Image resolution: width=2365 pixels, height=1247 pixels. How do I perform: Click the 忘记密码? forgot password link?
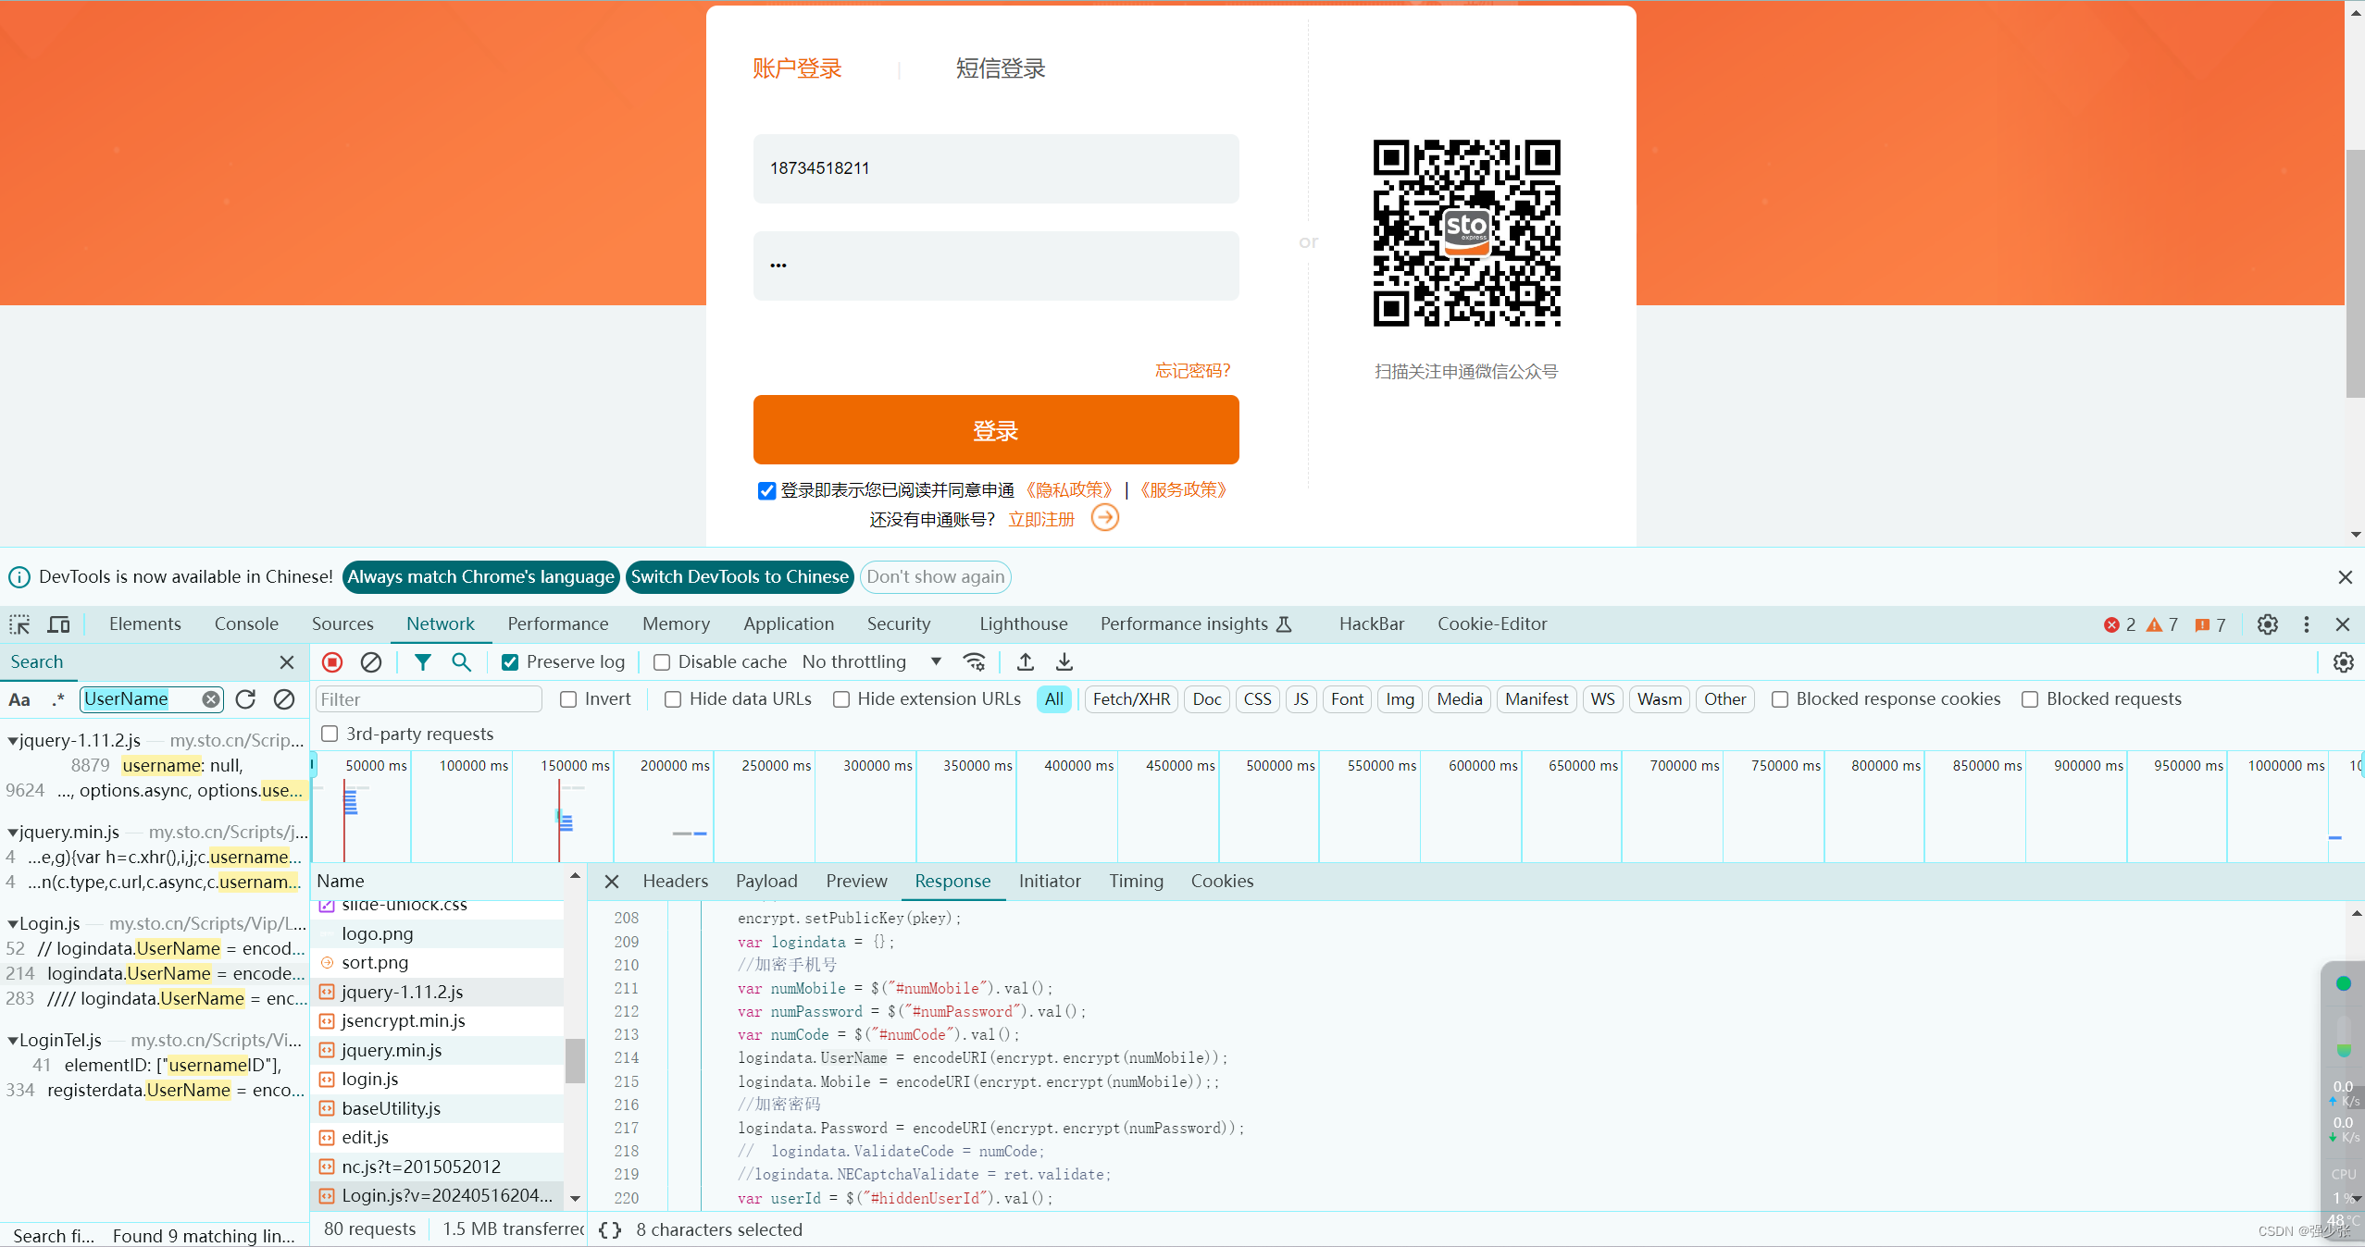[1192, 371]
